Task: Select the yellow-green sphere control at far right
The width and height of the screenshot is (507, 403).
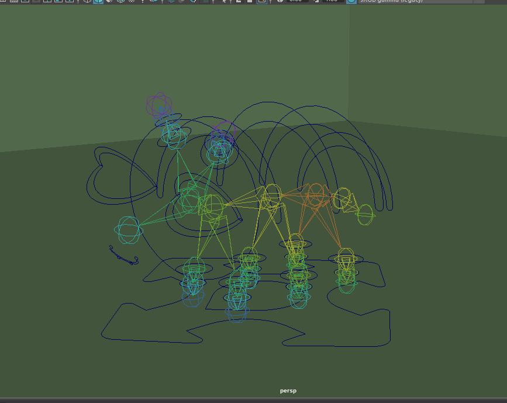Action: [365, 215]
